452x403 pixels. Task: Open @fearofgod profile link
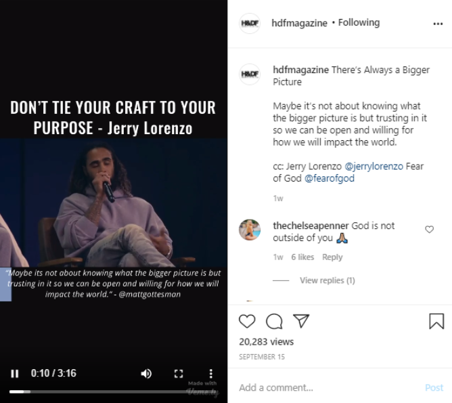330,179
